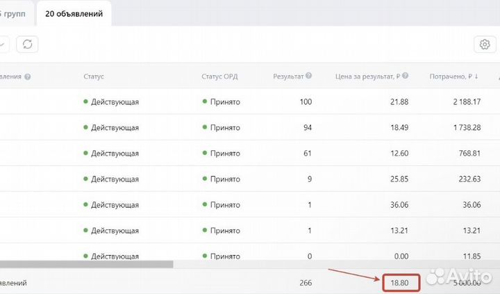Screen dimensions: 500x294
Task: Select Действующая status in row with 94 results
Action: coord(111,128)
